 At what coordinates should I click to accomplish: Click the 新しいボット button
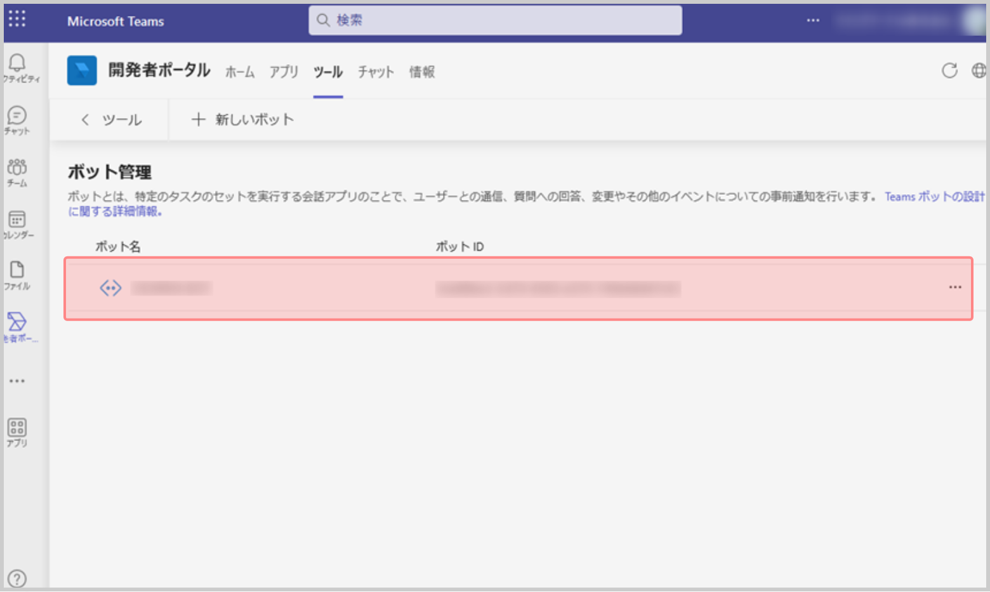click(243, 119)
